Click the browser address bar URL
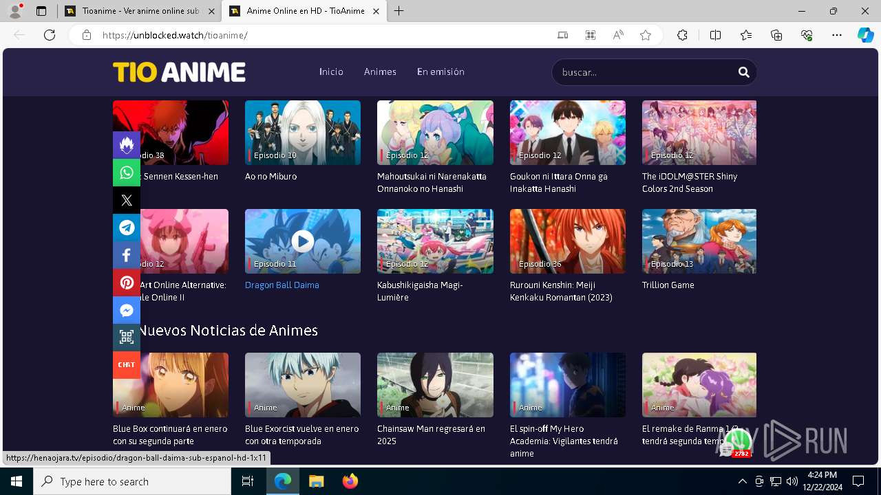This screenshot has width=881, height=495. [175, 35]
